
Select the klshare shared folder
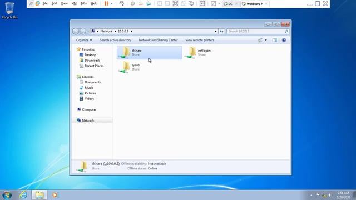(150, 52)
